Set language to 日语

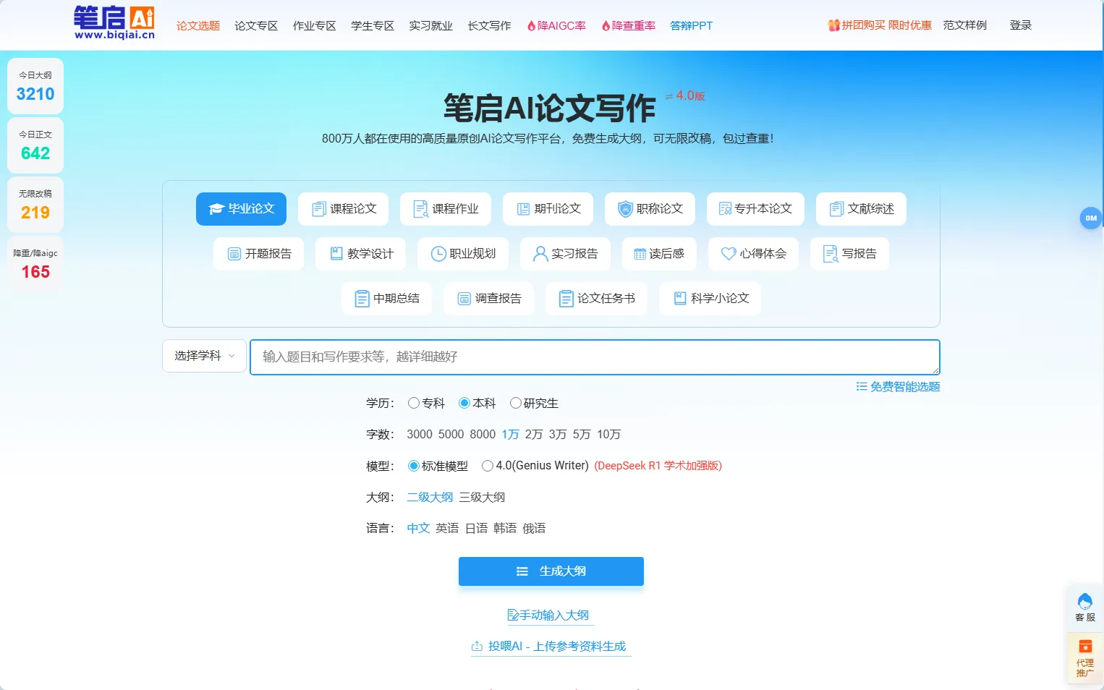[476, 529]
